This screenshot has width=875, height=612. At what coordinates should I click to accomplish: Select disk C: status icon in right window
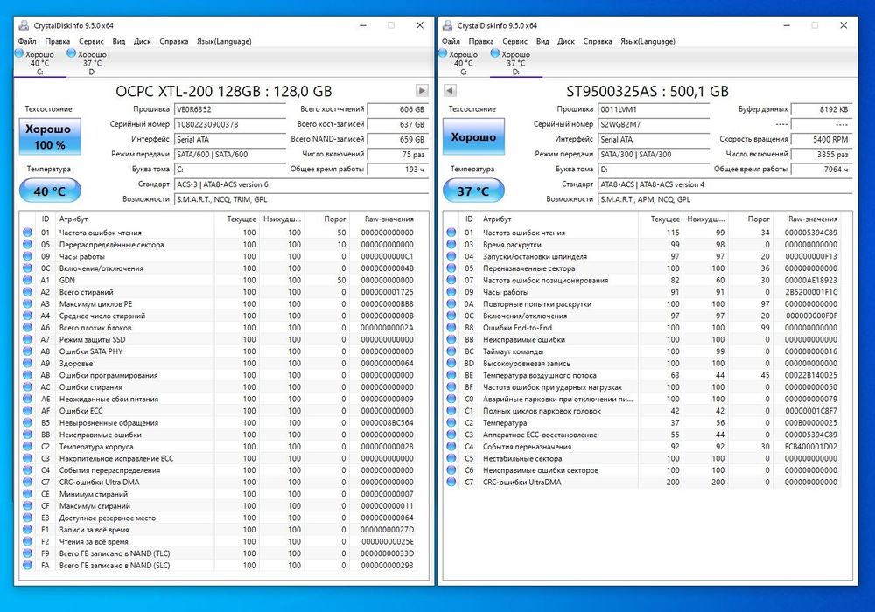pyautogui.click(x=443, y=53)
